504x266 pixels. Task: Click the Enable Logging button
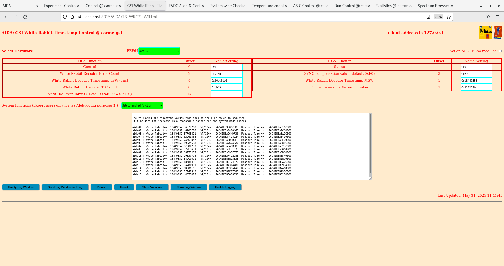click(x=225, y=187)
